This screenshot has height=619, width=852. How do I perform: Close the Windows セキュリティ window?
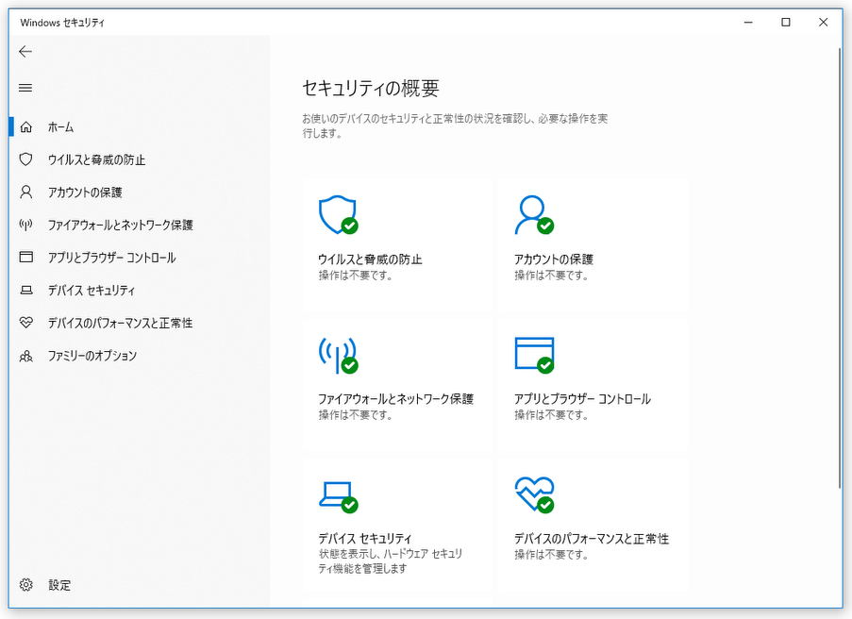click(x=823, y=22)
